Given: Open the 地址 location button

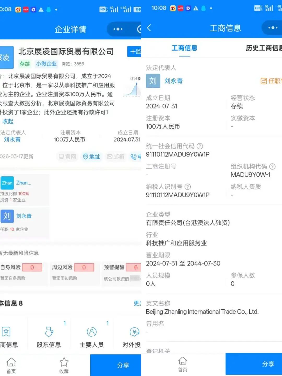Looking at the screenshot, I should [x=92, y=157].
